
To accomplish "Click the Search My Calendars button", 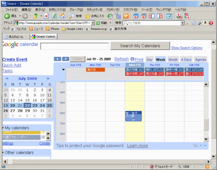I will (140, 46).
